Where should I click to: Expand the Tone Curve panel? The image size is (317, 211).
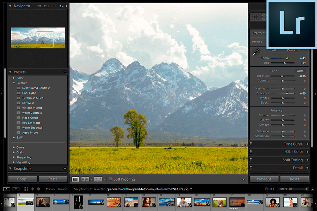pos(307,144)
